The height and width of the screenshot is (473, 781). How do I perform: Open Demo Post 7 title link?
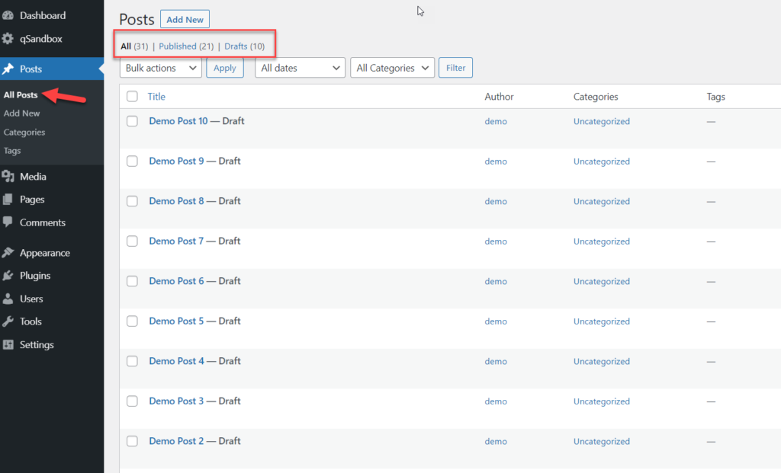click(x=176, y=241)
